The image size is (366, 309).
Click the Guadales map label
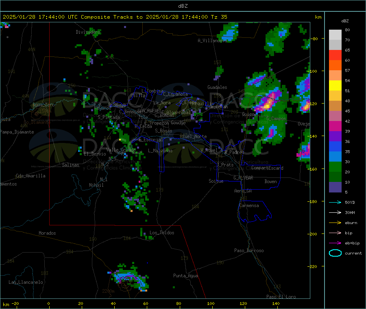[217, 87]
